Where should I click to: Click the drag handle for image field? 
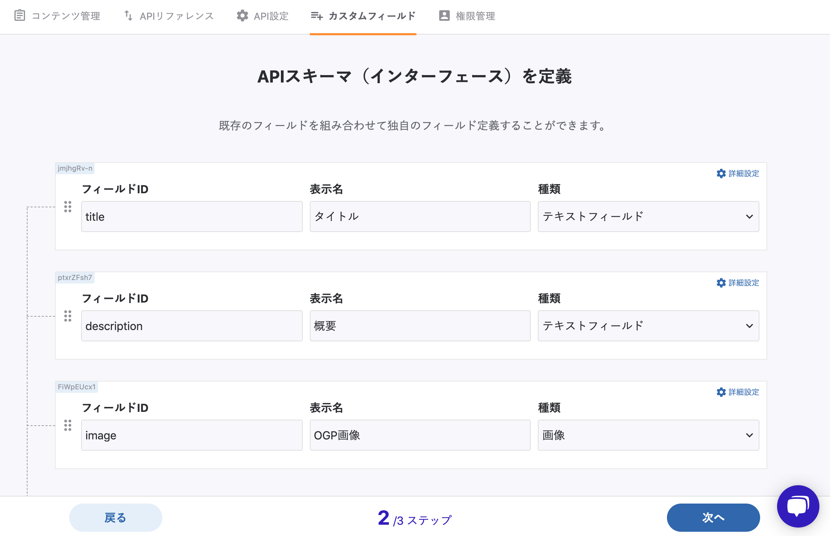68,425
